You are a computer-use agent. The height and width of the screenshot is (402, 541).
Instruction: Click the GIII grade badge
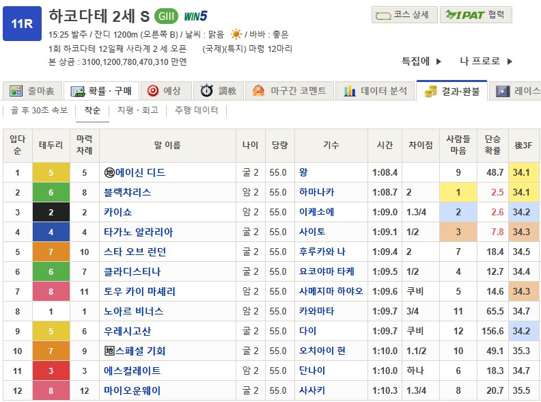point(166,16)
